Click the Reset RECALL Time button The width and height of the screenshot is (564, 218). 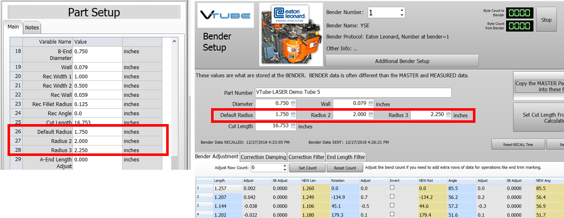518,145
